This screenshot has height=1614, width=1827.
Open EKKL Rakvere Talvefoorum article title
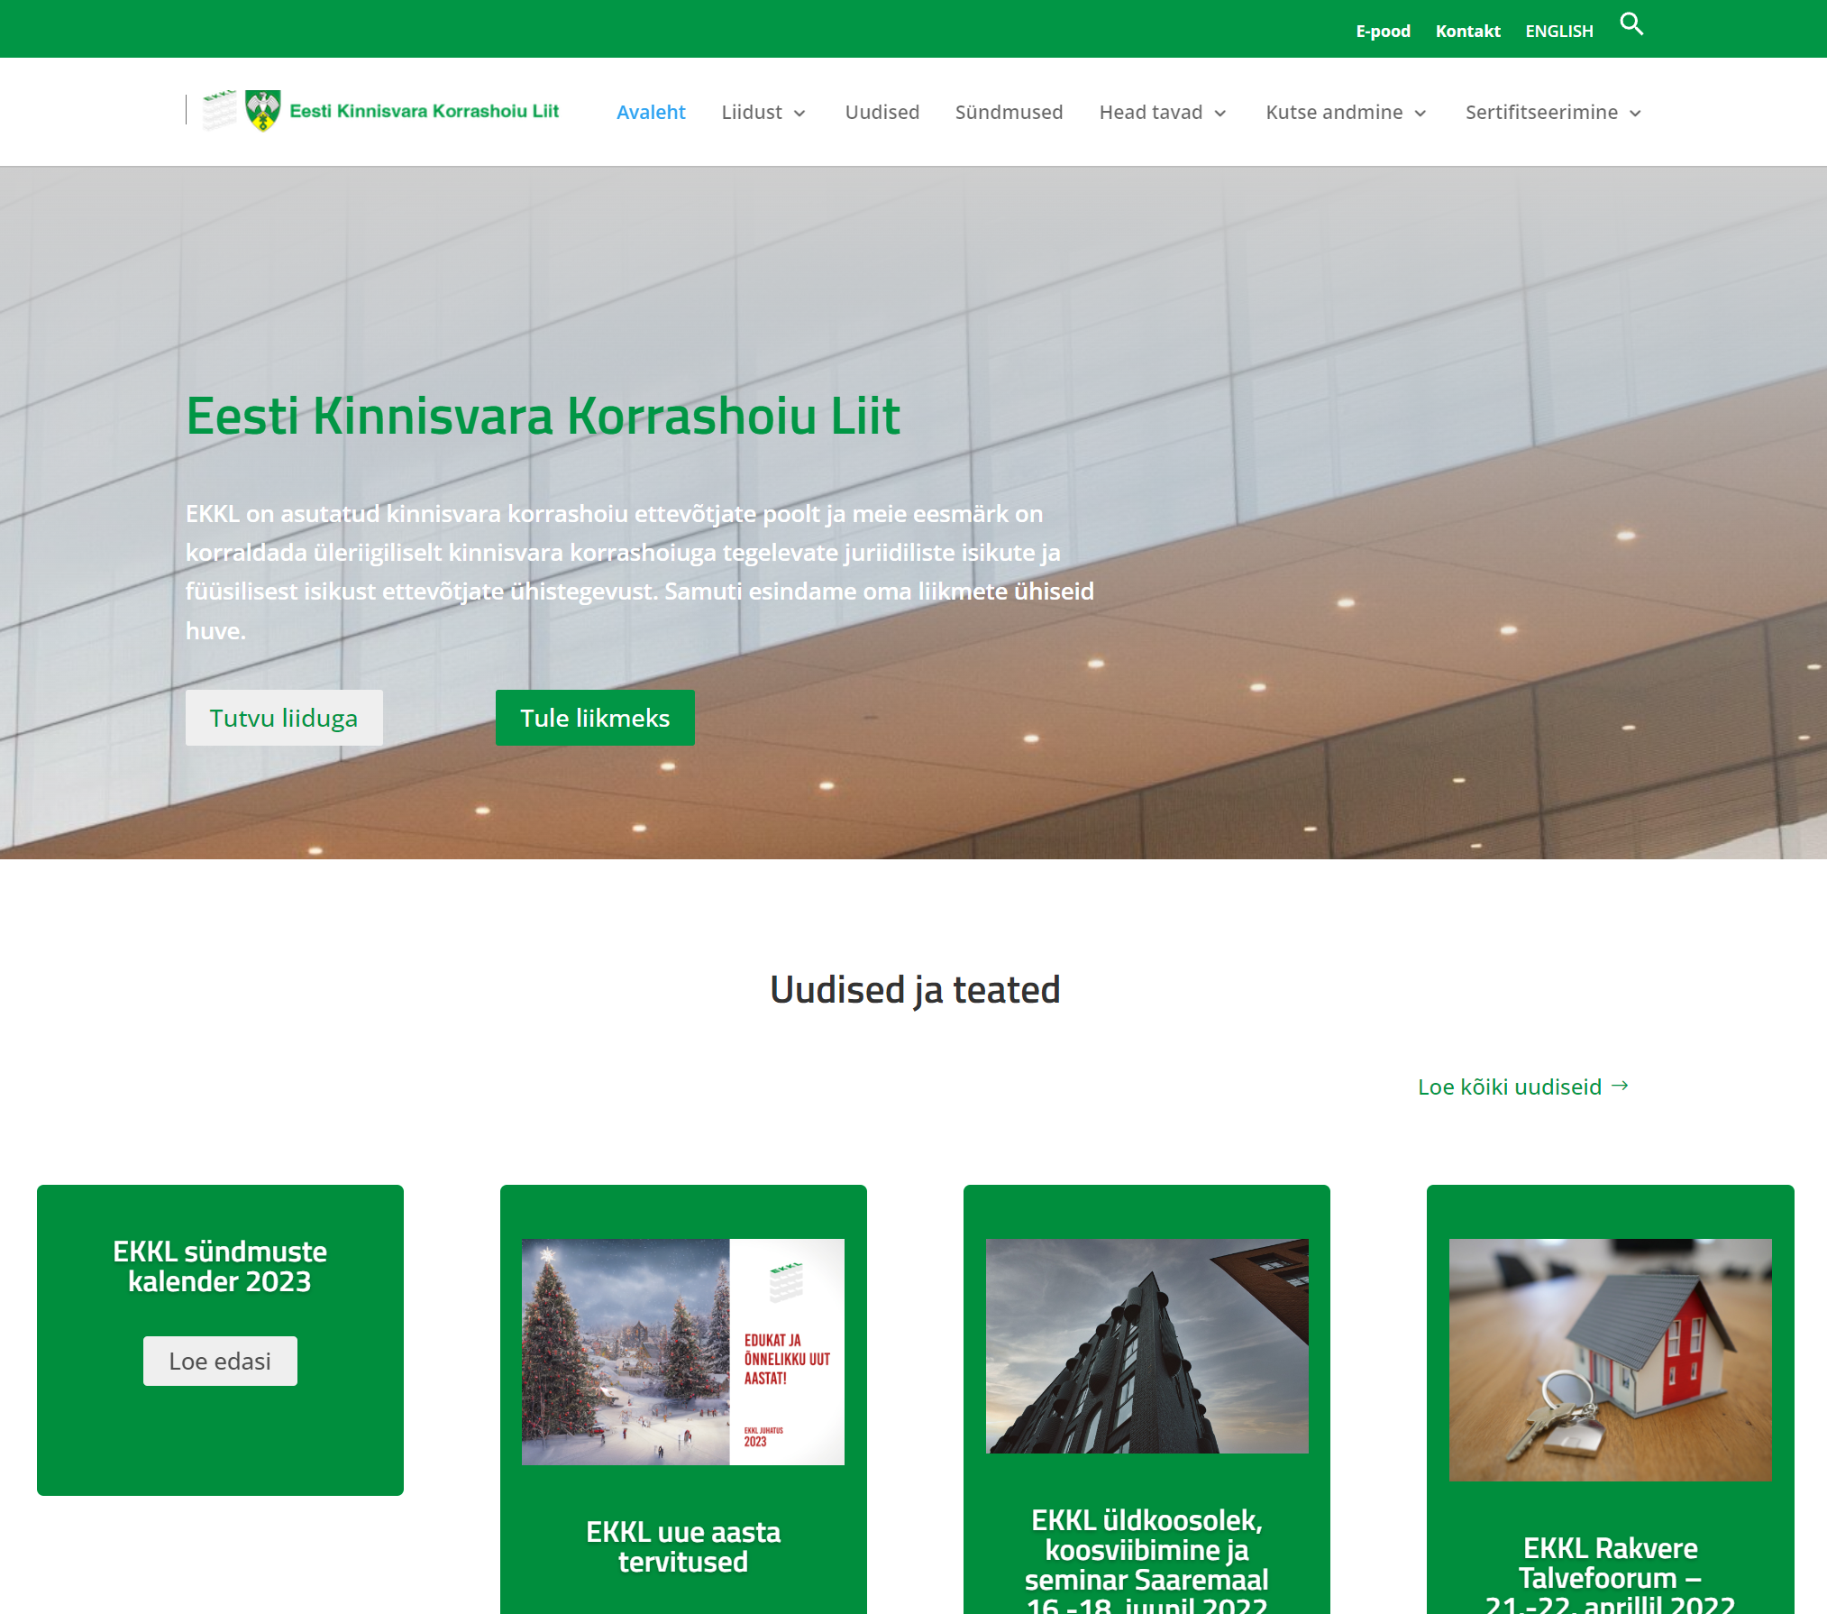(1610, 1573)
